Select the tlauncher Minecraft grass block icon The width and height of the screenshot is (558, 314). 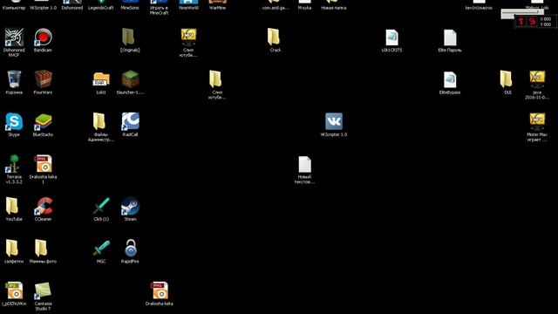point(130,79)
